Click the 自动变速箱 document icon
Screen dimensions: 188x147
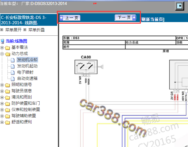pyautogui.click(x=12, y=79)
